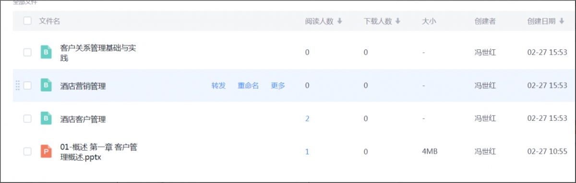This screenshot has height=183, width=576.
Task: Click the 酒店客户管理 green file icon
Action: point(46,118)
